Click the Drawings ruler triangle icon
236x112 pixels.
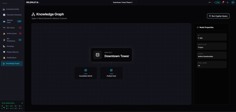coord(4,46)
